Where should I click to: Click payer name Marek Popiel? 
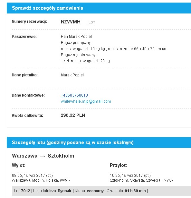(x=72, y=75)
